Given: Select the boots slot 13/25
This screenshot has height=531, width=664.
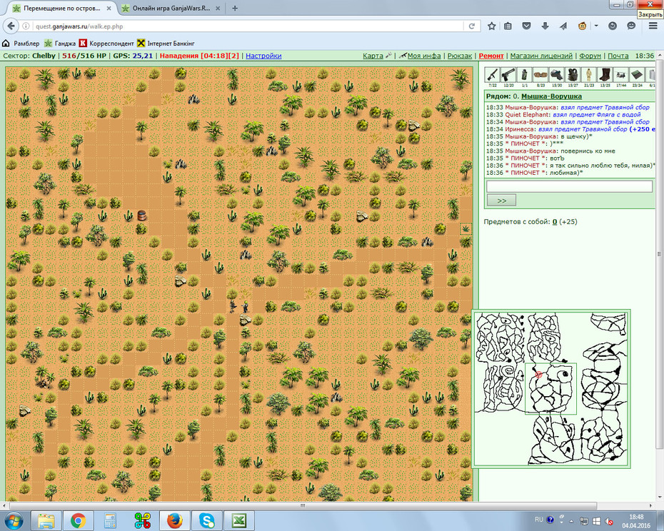Looking at the screenshot, I should [x=605, y=75].
